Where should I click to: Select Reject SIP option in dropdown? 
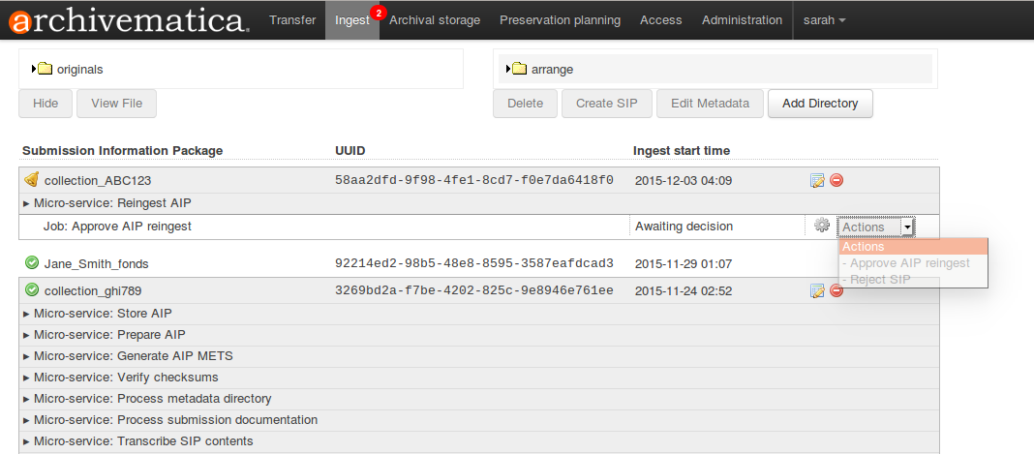(879, 280)
